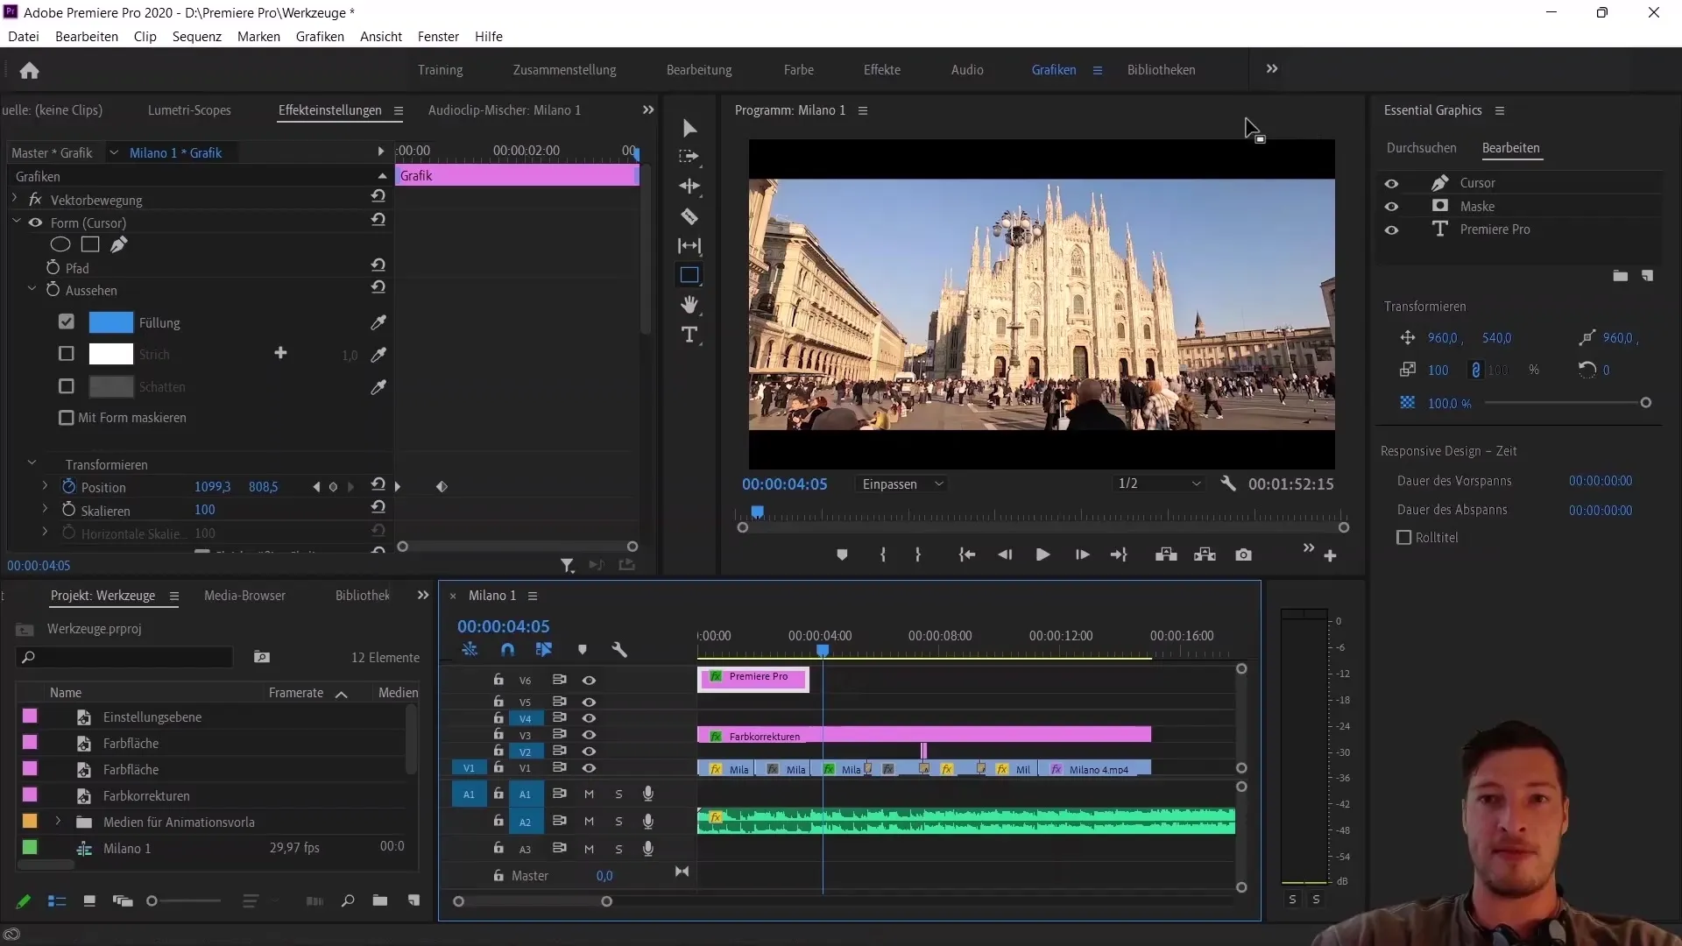This screenshot has height=946, width=1682.
Task: Add marker in Program monitor
Action: [842, 554]
